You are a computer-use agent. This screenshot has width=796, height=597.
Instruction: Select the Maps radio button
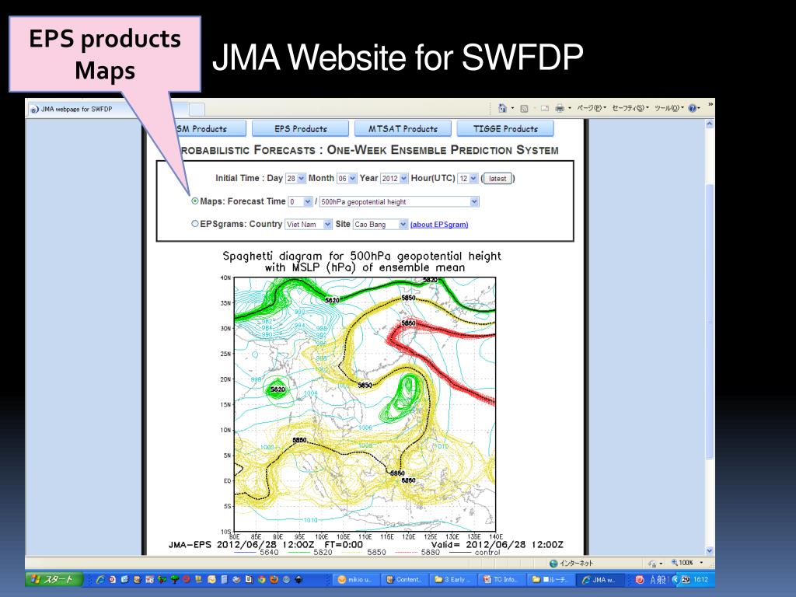[x=195, y=201]
